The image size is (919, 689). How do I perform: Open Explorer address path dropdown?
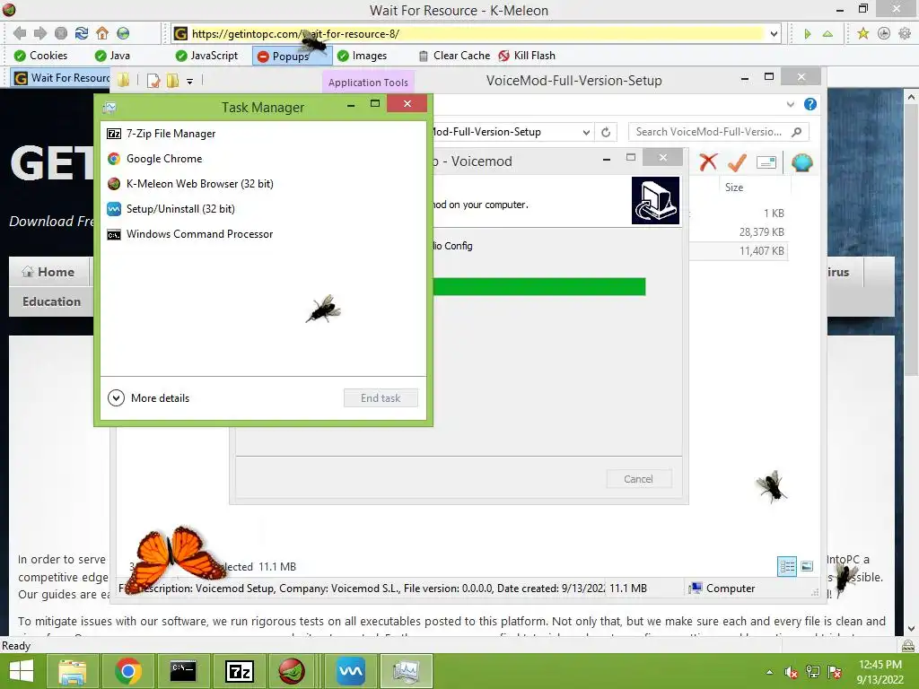coord(586,133)
